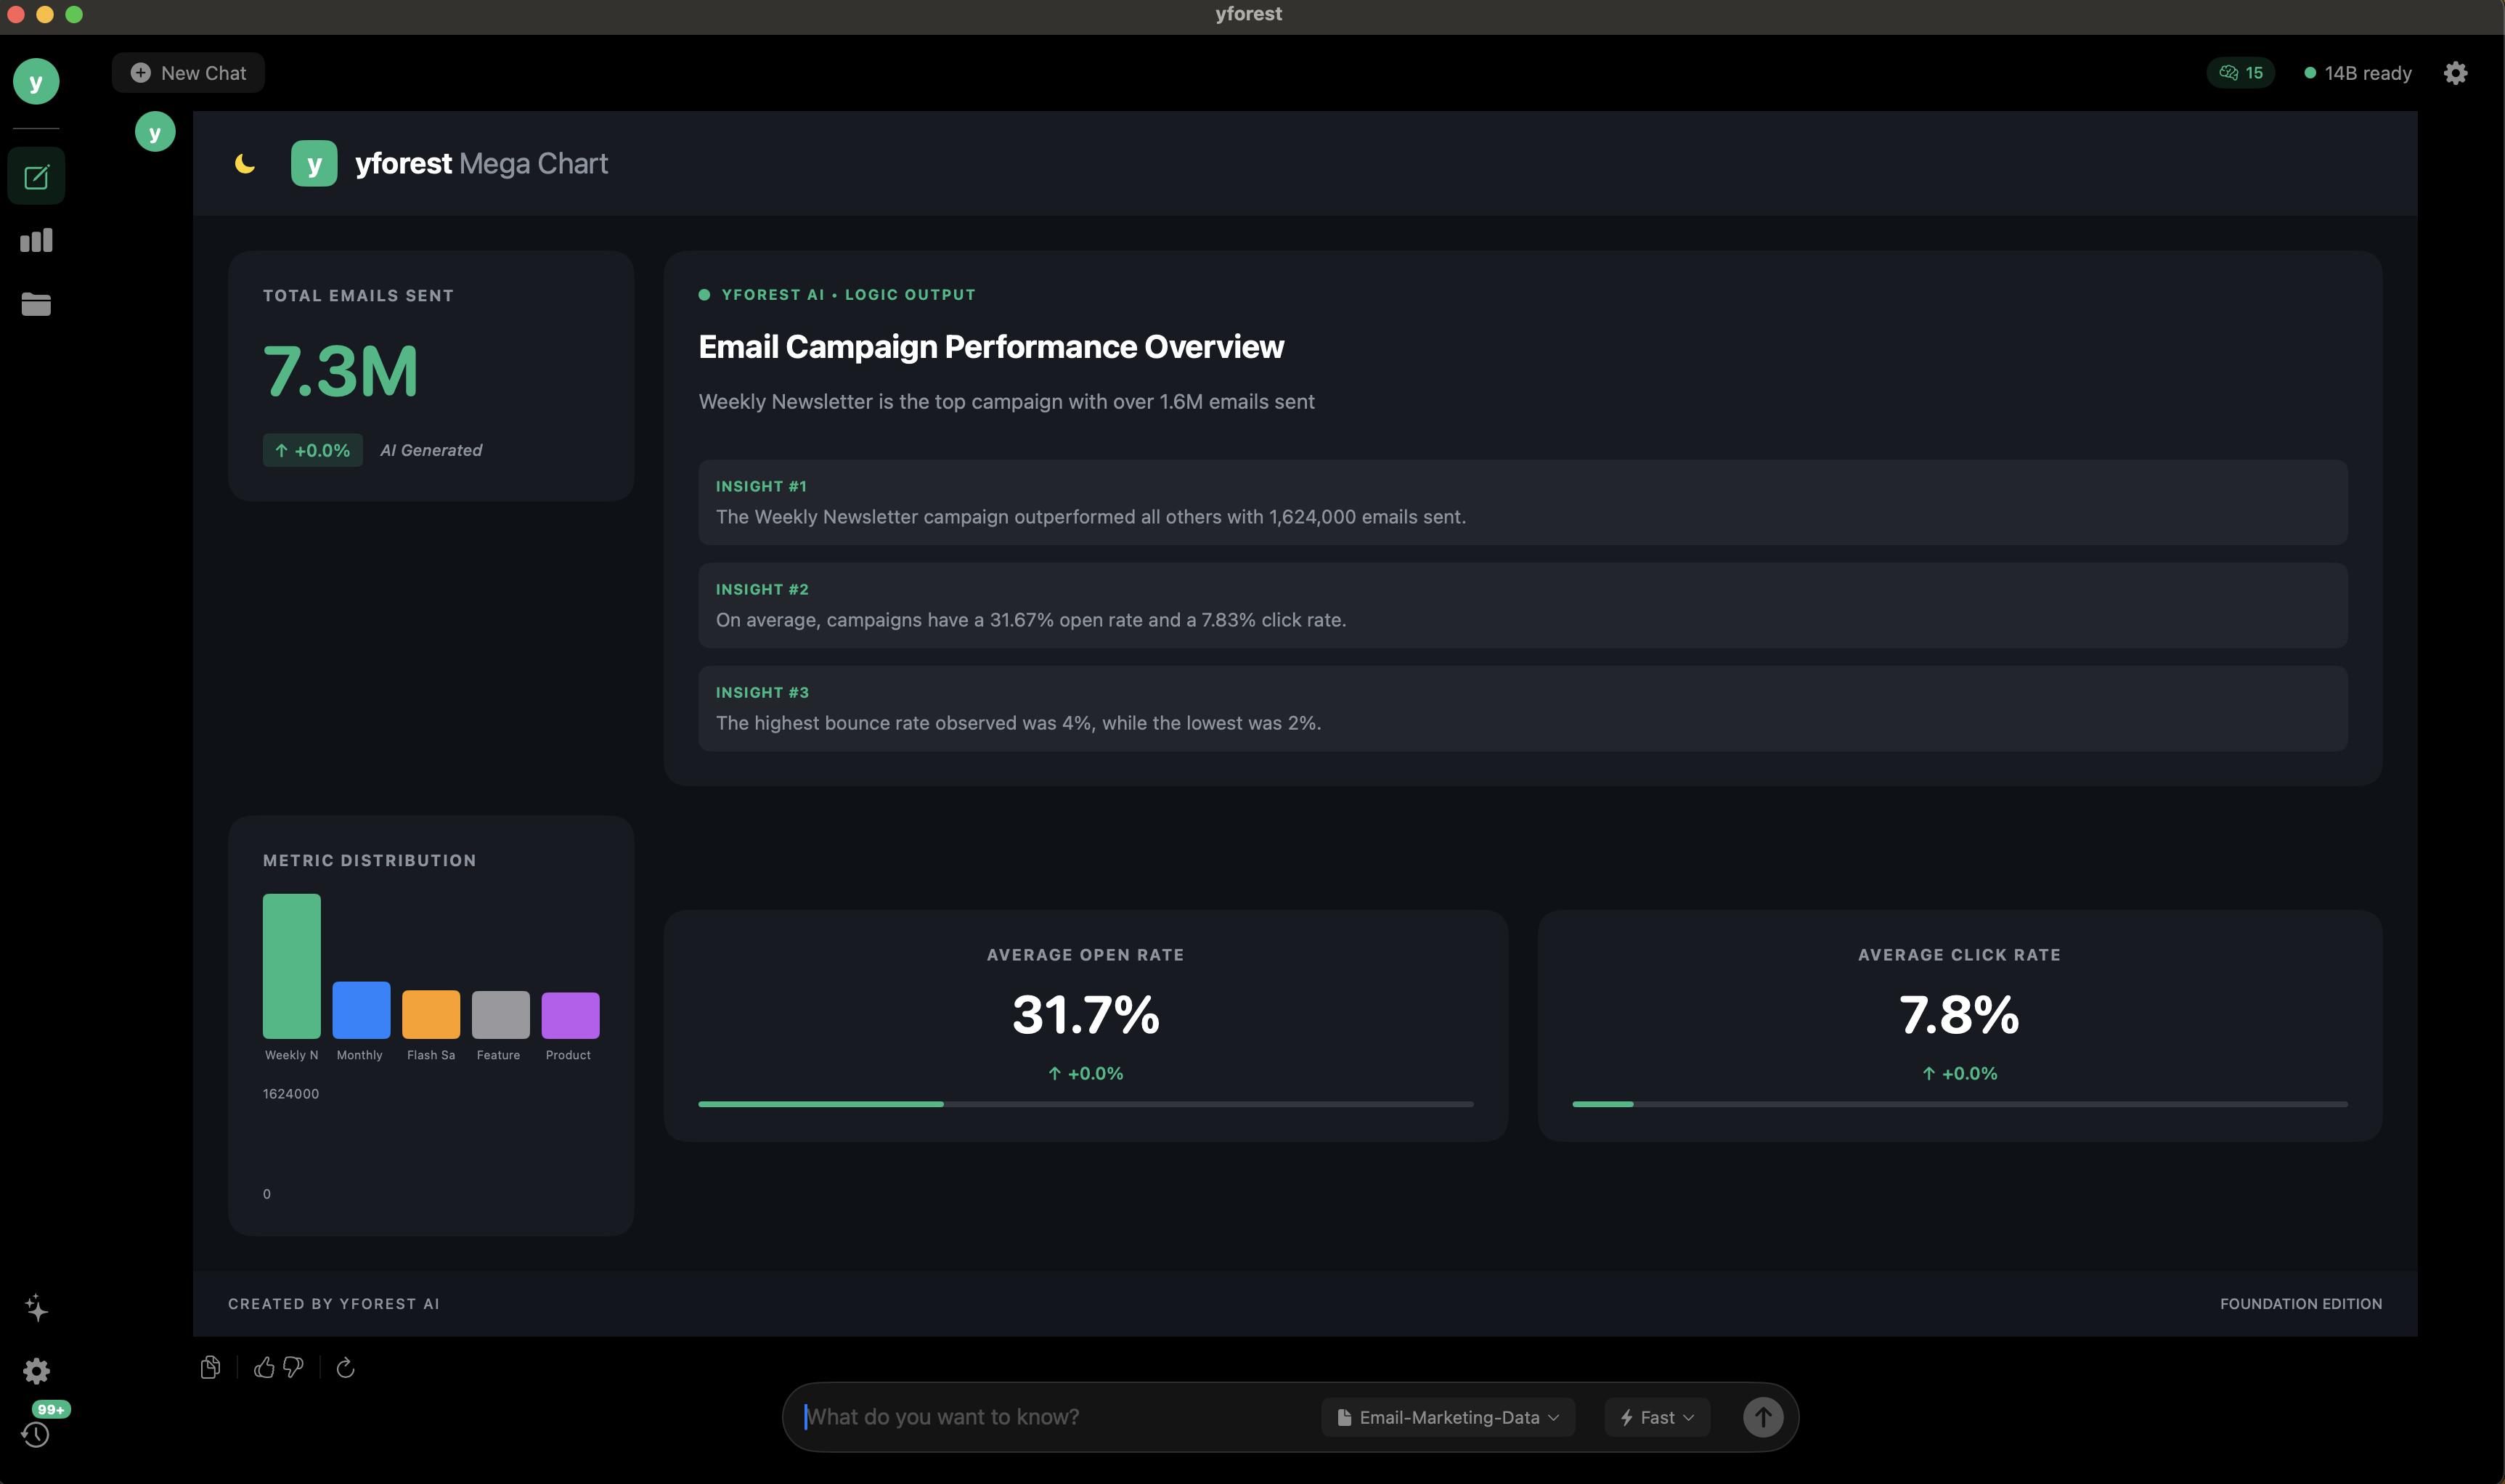
Task: Click the Average Open Rate progress bar
Action: click(1085, 1103)
